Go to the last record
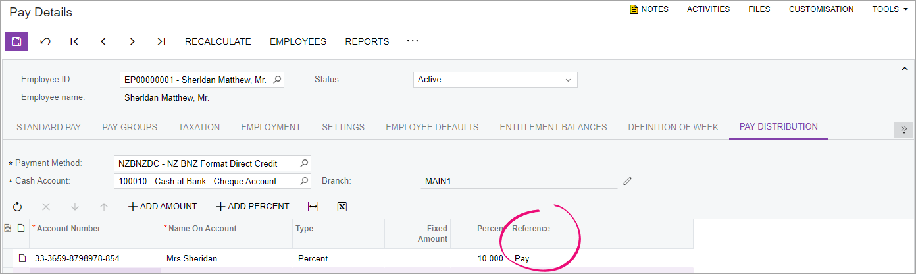916x274 pixels. click(161, 41)
